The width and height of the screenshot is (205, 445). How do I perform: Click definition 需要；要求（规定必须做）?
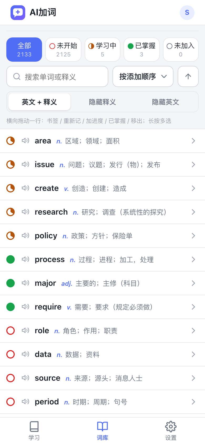(114, 307)
